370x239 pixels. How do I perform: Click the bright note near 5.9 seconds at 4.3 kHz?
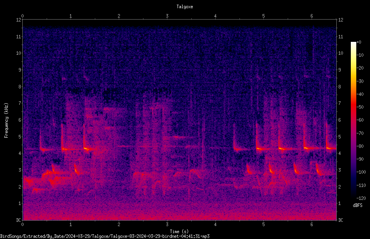(306, 148)
